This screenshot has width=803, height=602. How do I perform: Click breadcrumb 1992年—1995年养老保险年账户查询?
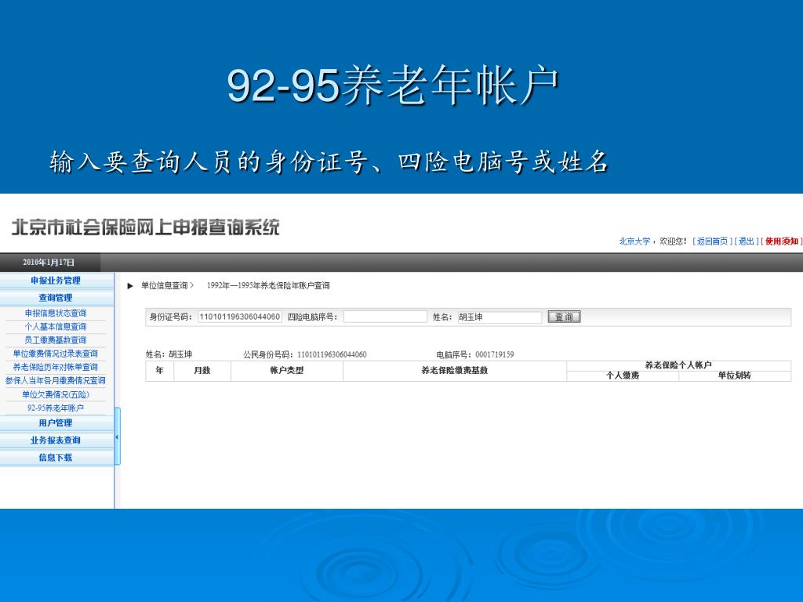pyautogui.click(x=268, y=285)
